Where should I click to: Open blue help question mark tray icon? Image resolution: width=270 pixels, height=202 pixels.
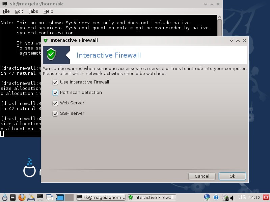pyautogui.click(x=216, y=197)
